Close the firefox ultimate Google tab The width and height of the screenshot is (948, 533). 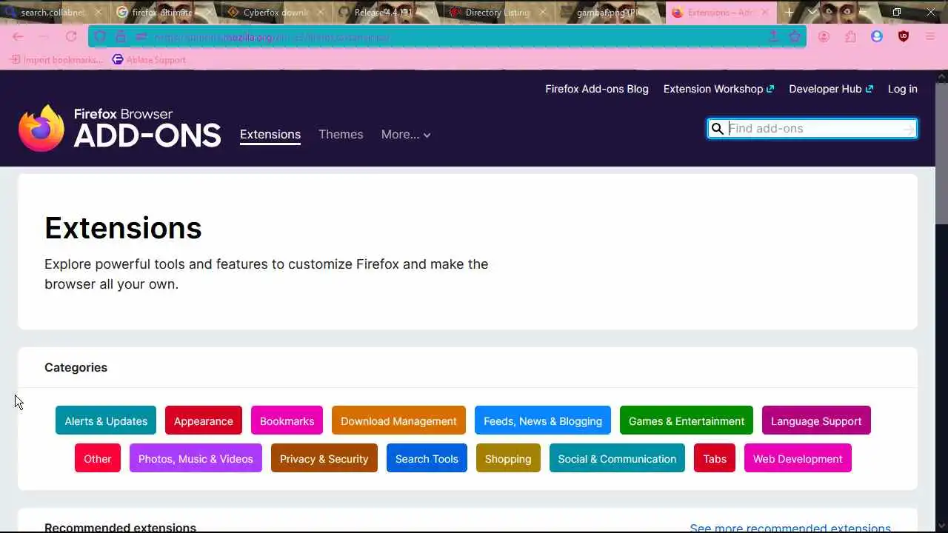(209, 13)
